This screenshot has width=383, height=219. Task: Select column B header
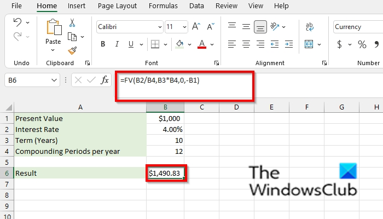pos(165,107)
